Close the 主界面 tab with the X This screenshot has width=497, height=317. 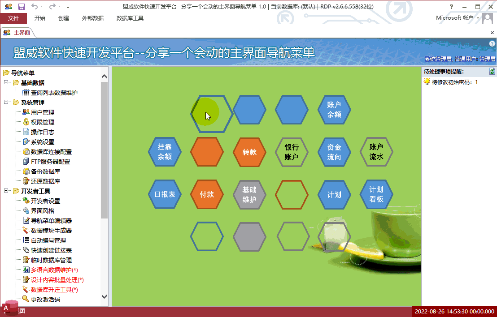click(492, 33)
